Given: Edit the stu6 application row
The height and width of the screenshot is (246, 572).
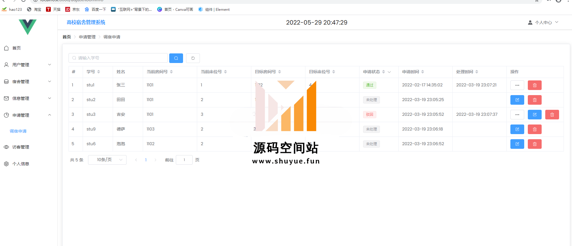Looking at the screenshot, I should coord(517,144).
